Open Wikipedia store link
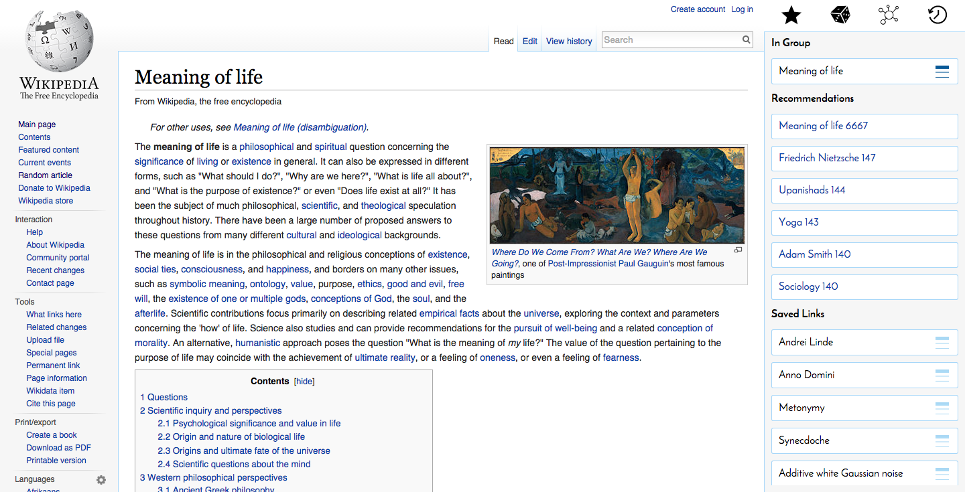This screenshot has height=492, width=965. (x=46, y=201)
